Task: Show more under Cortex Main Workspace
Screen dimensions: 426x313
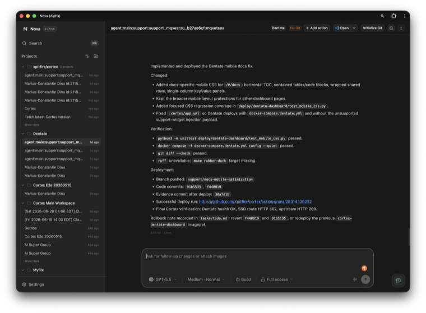Action: point(32,261)
